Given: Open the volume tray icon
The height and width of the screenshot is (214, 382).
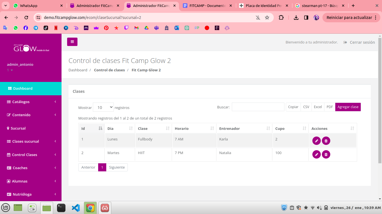Looking at the screenshot, I should (x=319, y=208).
